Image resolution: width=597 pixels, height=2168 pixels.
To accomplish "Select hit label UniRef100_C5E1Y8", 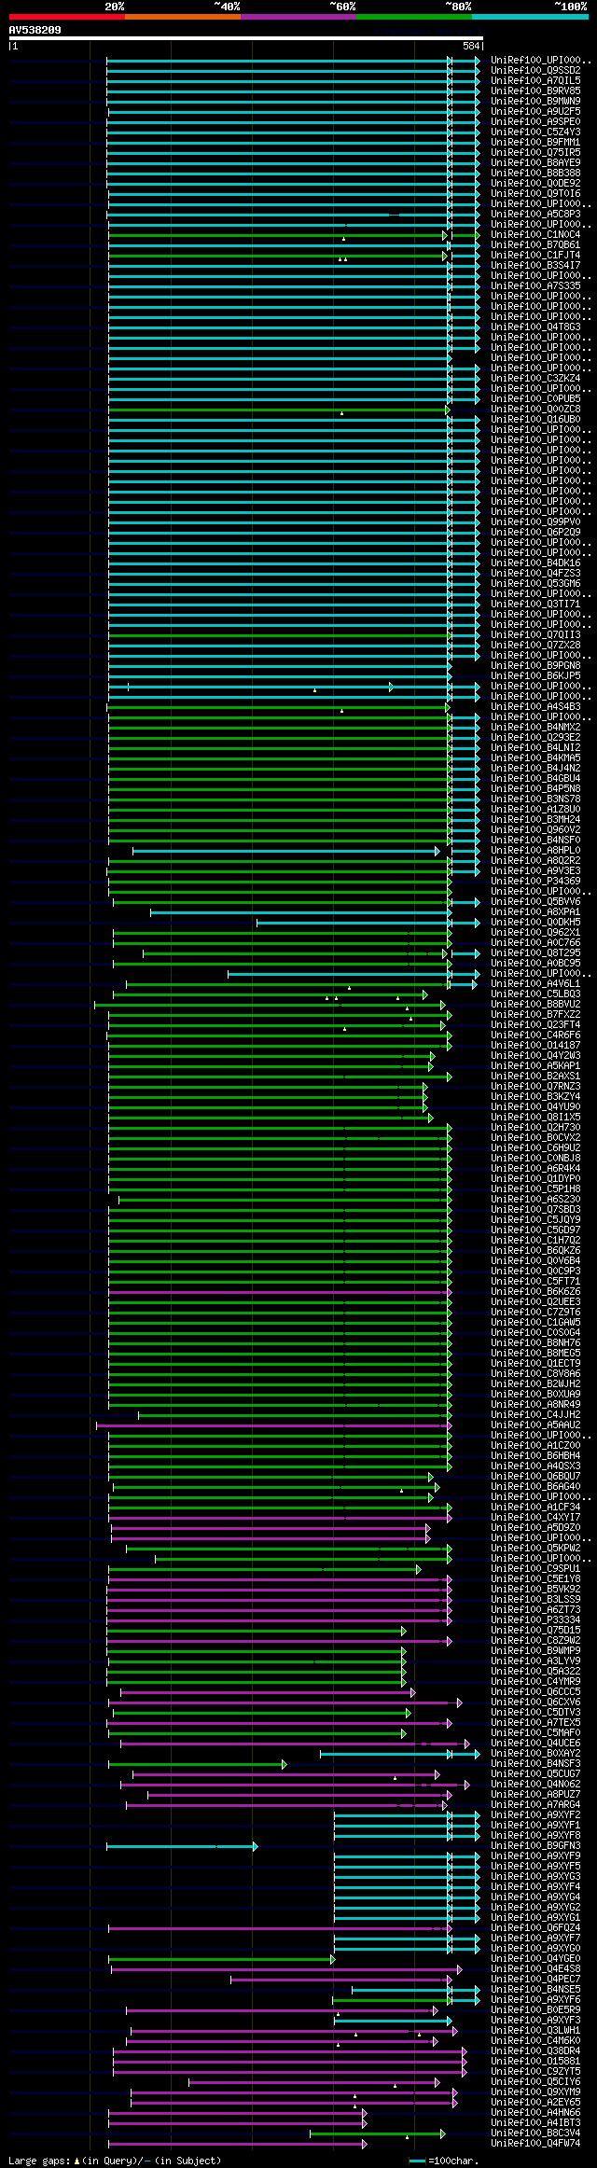I will 535,1578.
